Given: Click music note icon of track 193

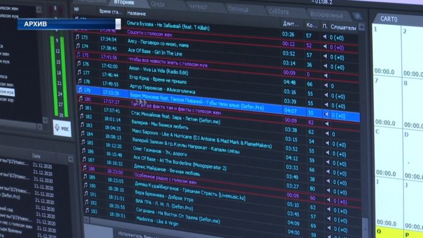Looking at the screenshot, I should pos(87,210).
